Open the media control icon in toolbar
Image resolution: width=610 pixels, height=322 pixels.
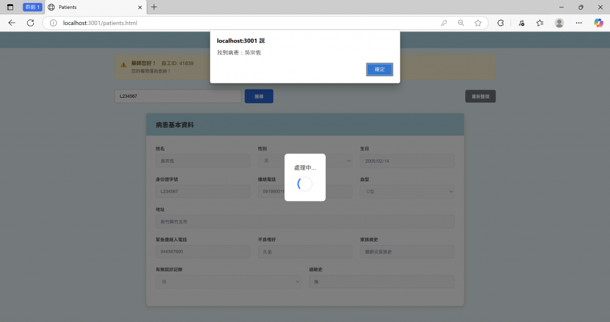[521, 23]
